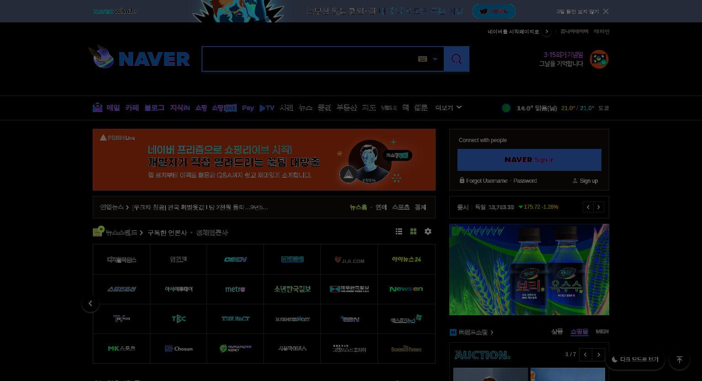Open the PRISM Live shopping banner
The image size is (702, 381).
(264, 159)
